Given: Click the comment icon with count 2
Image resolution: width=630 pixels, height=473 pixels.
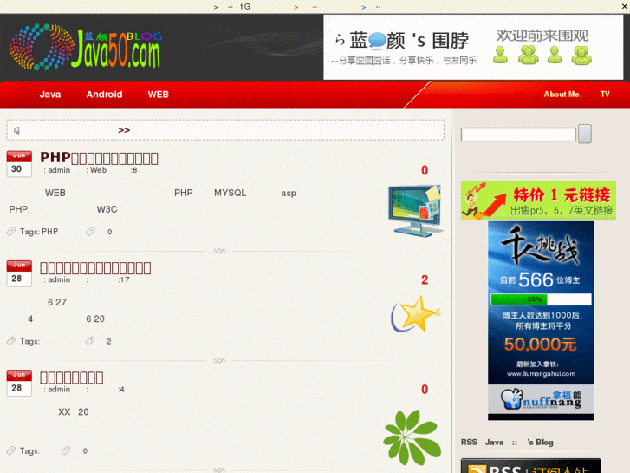Looking at the screenshot, I should tap(90, 341).
